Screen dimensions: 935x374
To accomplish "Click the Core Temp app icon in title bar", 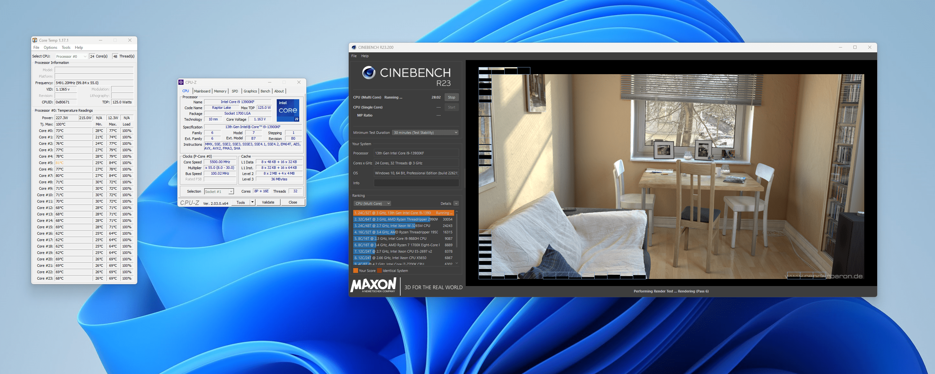I will [x=35, y=40].
